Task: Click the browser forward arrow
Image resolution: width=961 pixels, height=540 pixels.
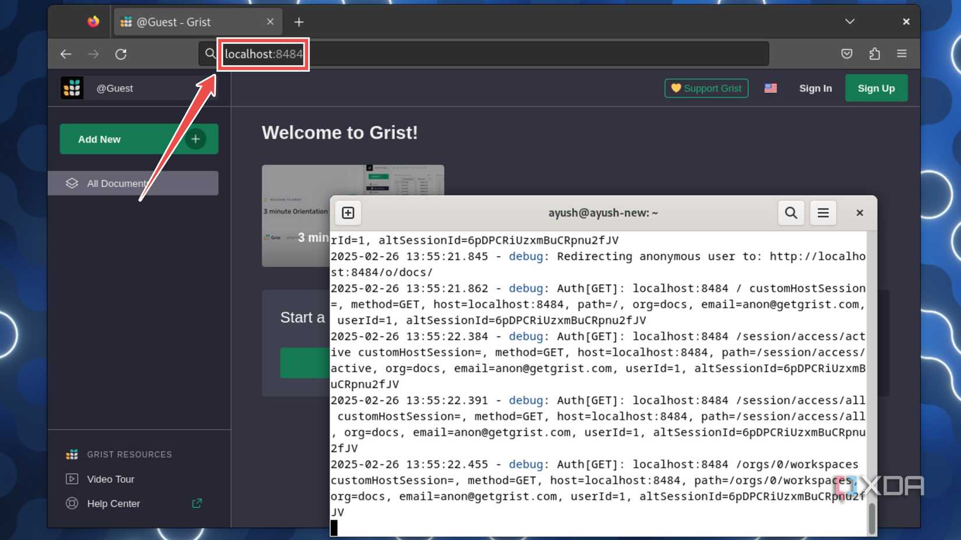Action: tap(93, 54)
